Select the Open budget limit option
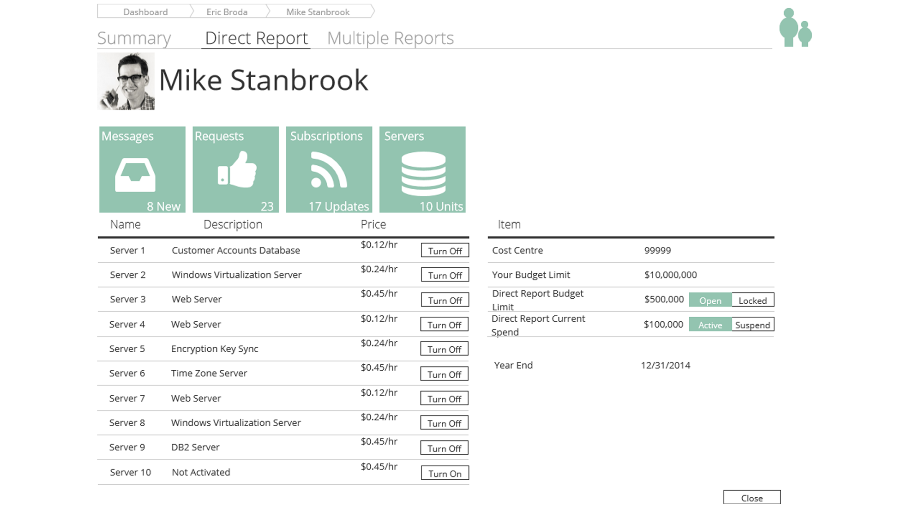The height and width of the screenshot is (506, 902). [710, 300]
